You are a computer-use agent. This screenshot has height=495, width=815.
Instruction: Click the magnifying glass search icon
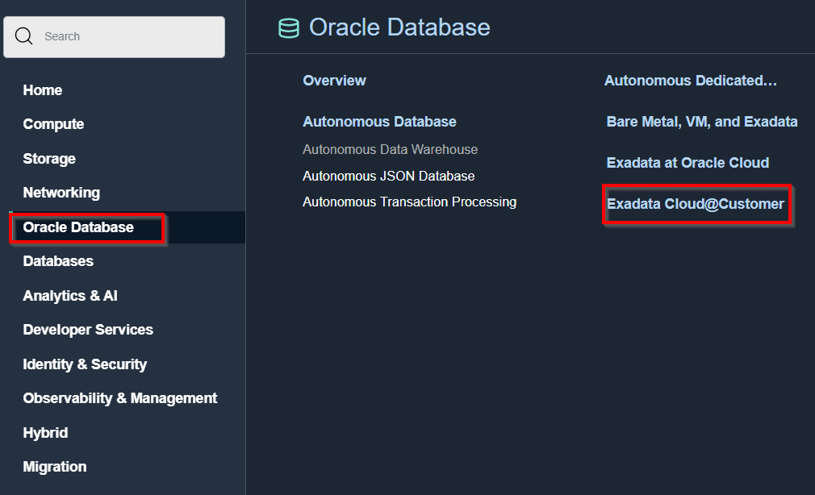(24, 36)
